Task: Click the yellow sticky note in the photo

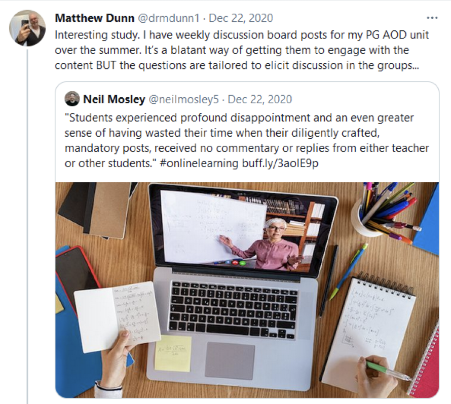Action: 173,353
